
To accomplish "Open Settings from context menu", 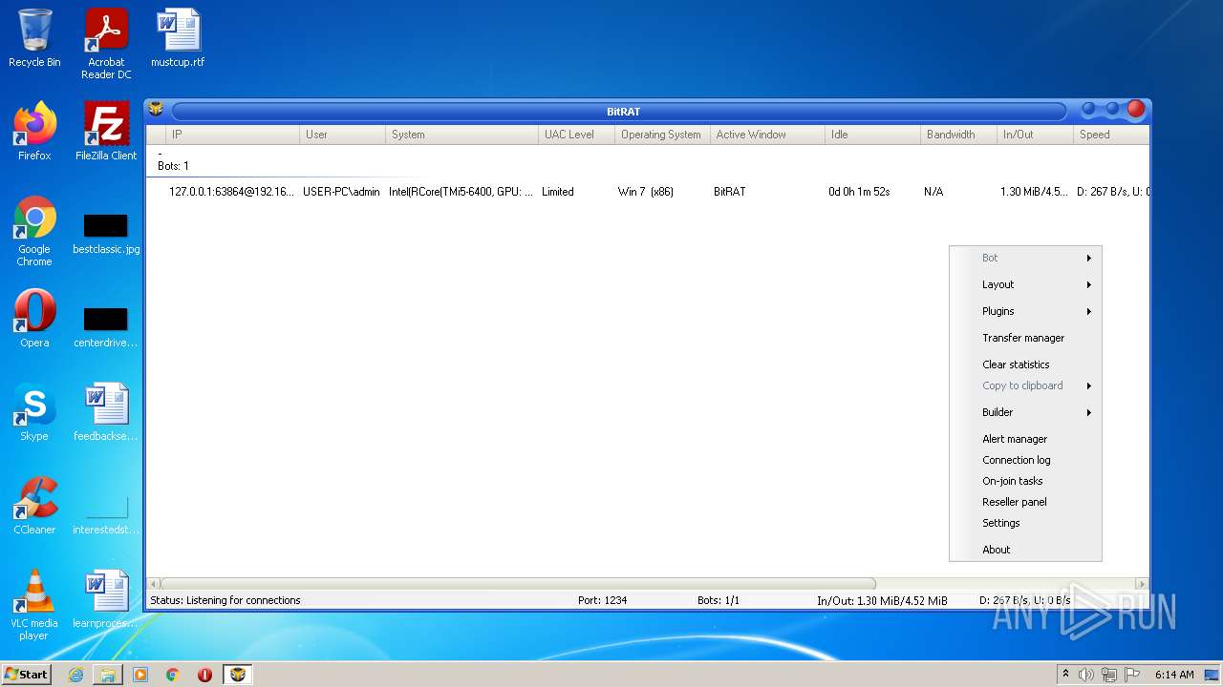I will [1025, 523].
